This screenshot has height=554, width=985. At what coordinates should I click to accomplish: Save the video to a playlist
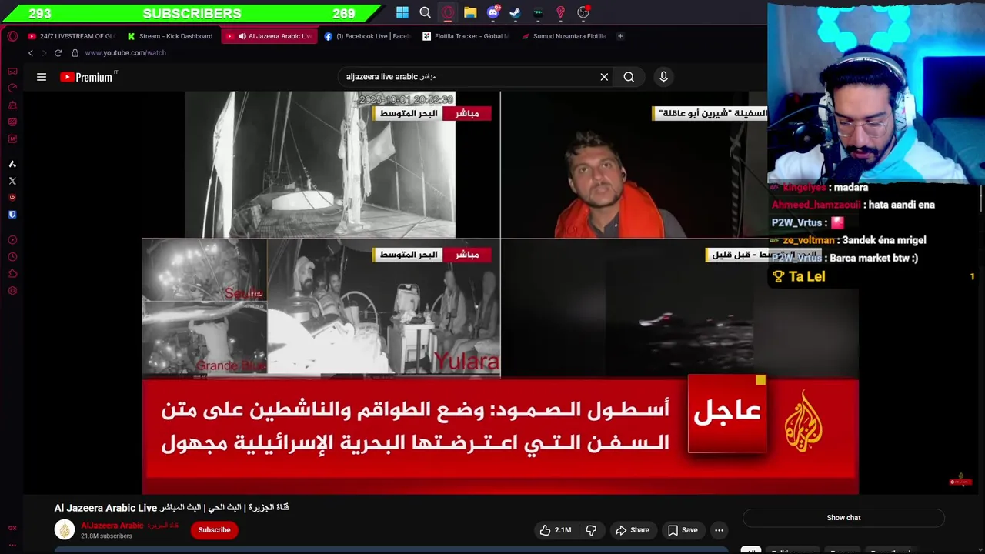(x=683, y=530)
